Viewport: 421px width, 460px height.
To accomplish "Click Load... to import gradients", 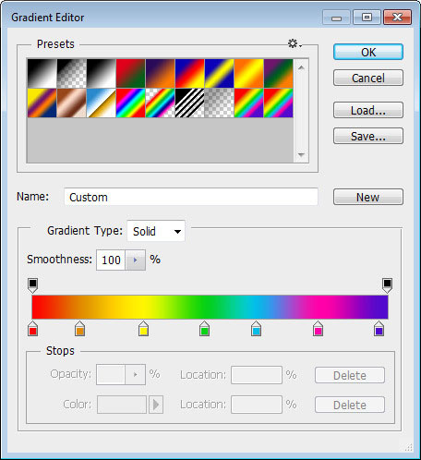I will (368, 110).
